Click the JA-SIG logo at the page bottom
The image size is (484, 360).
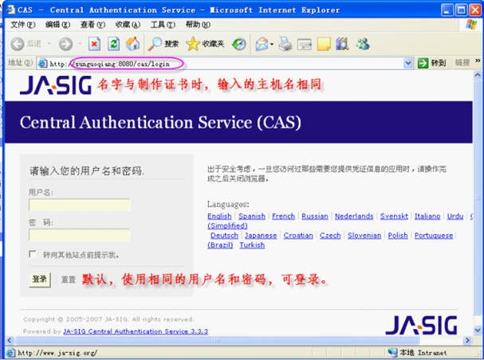421,326
